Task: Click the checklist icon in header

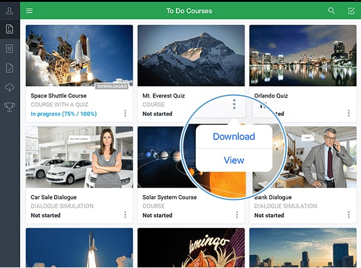Action: [351, 11]
